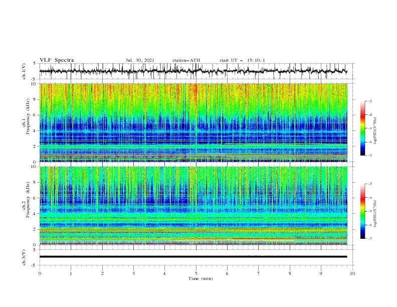Click inside the ch.1 spectrogram panel
This screenshot has width=397, height=307.
coord(193,122)
